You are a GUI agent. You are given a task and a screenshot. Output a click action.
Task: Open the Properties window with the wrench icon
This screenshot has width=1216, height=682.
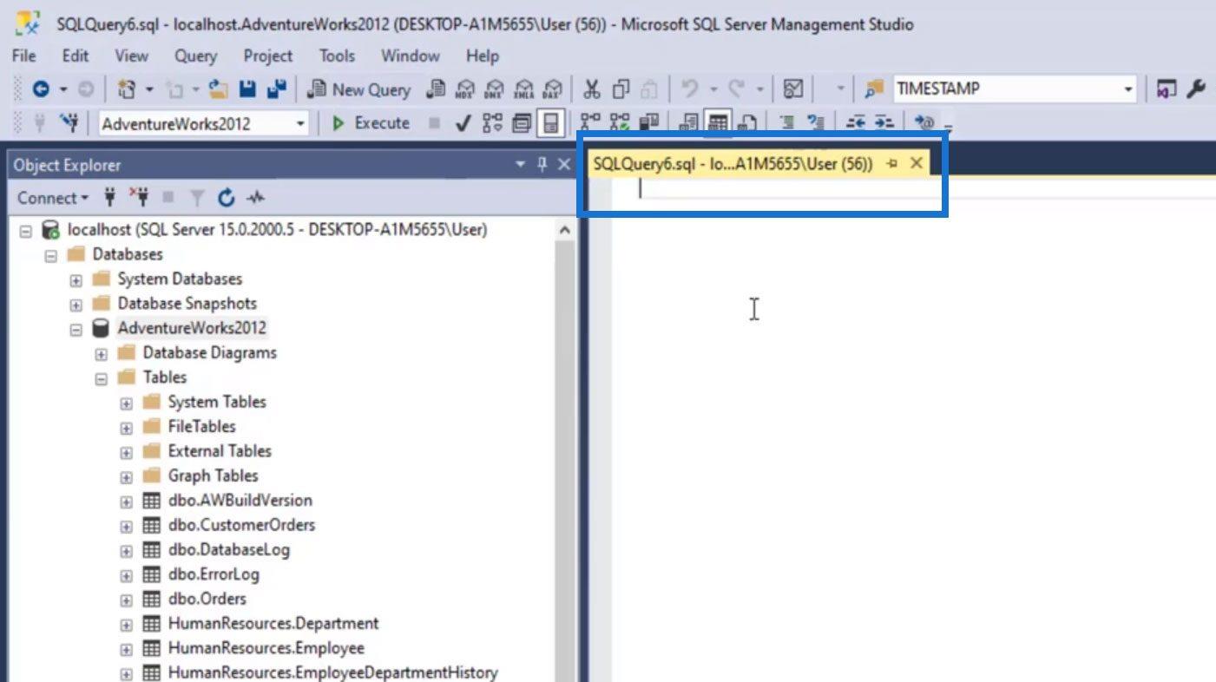click(1195, 89)
